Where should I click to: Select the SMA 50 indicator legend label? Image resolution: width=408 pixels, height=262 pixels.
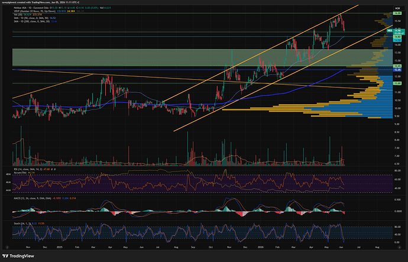coord(31,18)
